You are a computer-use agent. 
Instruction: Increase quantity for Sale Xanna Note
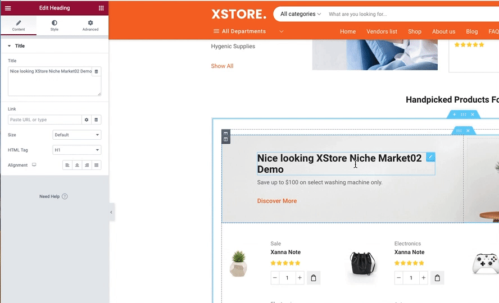(x=300, y=278)
